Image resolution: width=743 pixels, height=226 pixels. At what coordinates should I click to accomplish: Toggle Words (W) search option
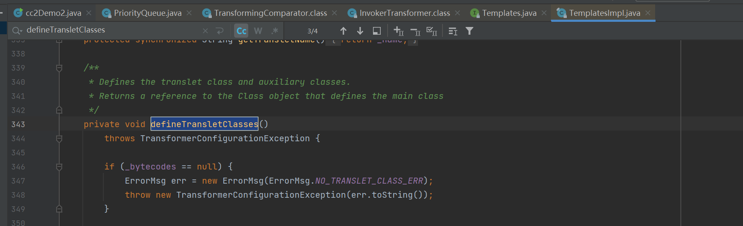point(258,31)
